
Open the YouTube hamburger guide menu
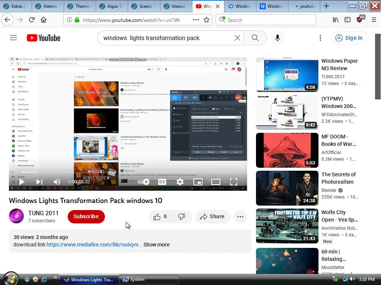13,38
